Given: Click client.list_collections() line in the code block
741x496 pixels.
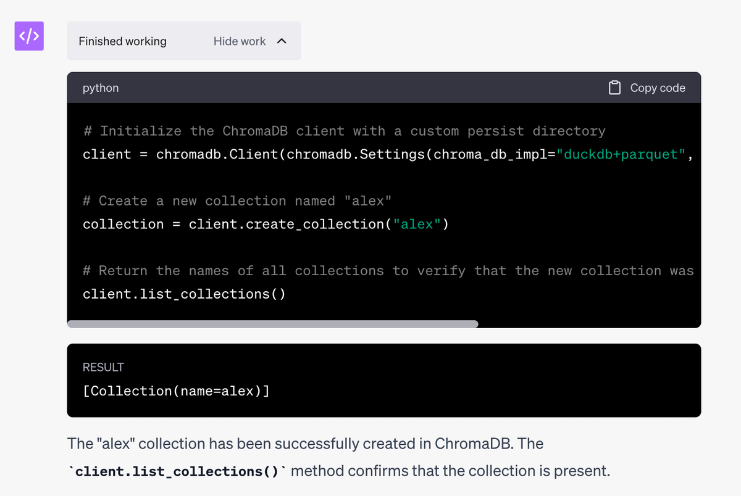Looking at the screenshot, I should tap(184, 294).
